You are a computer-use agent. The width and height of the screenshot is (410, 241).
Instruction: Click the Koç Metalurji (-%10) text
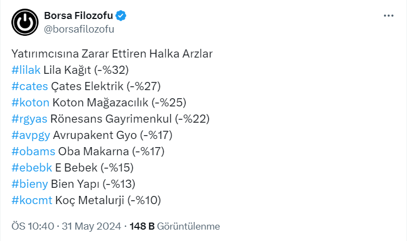108,200
